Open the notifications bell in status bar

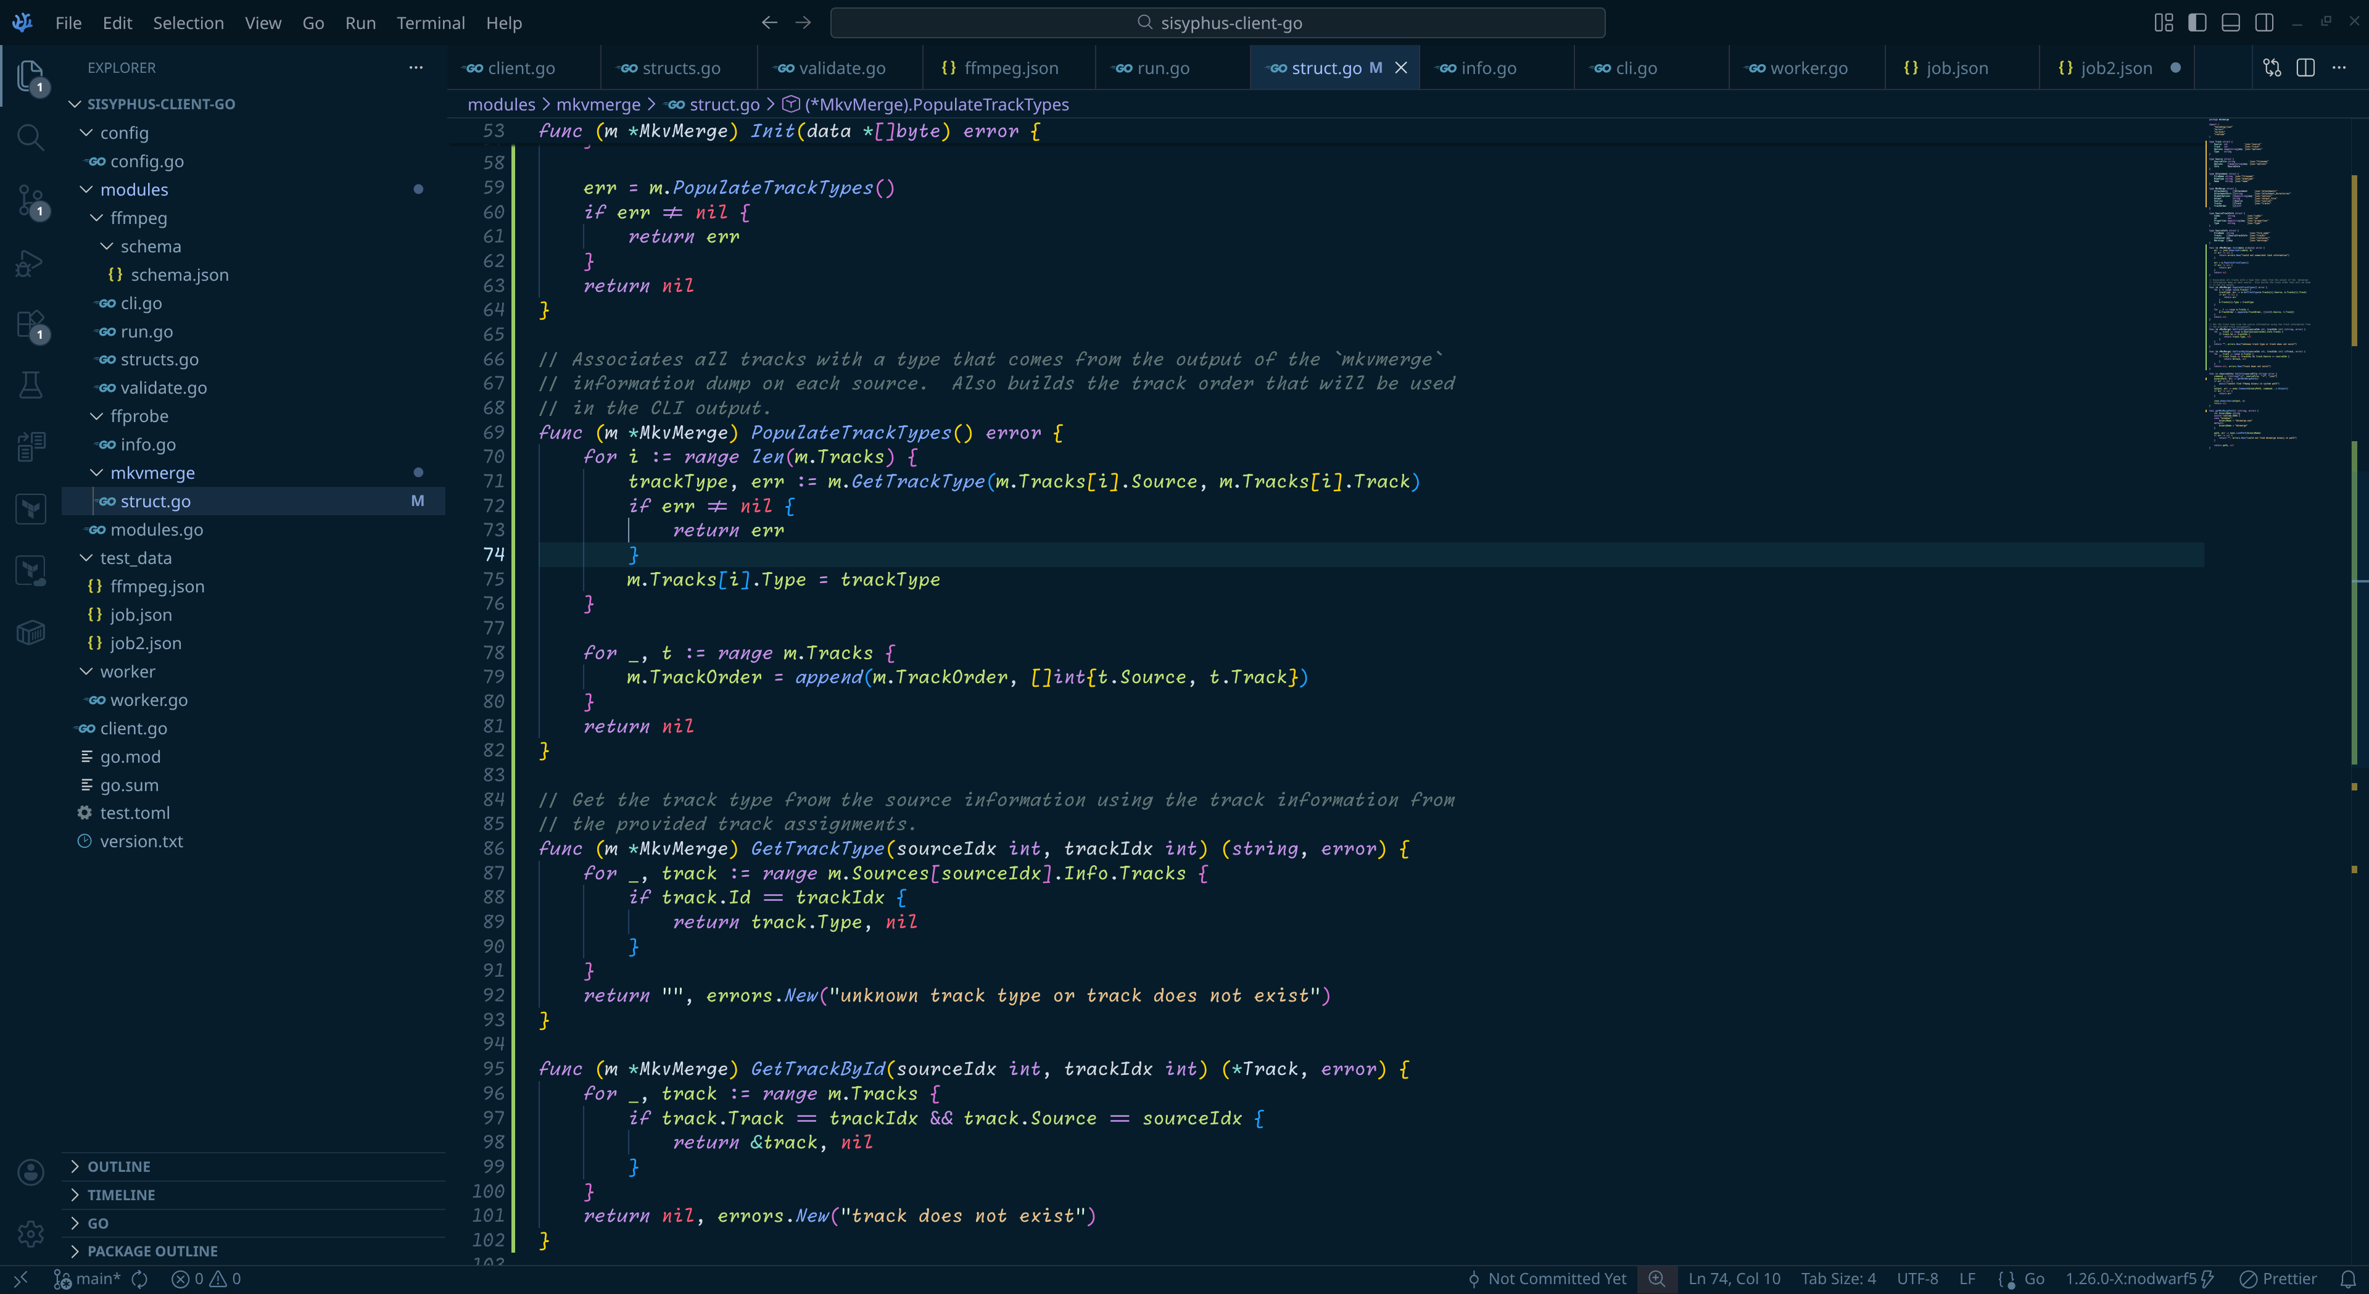click(2348, 1279)
